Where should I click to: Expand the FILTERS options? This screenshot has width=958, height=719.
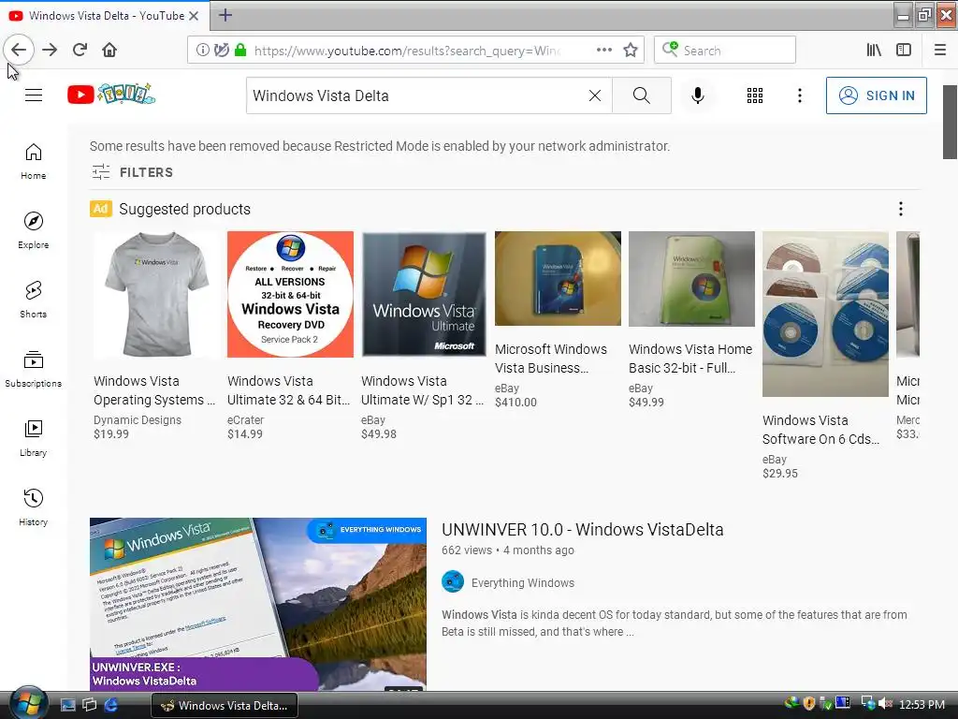point(133,172)
